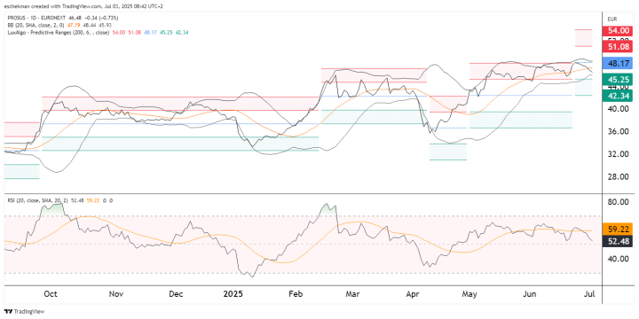
Task: Click the green 42.34 label on the price axis
Action: [x=618, y=96]
